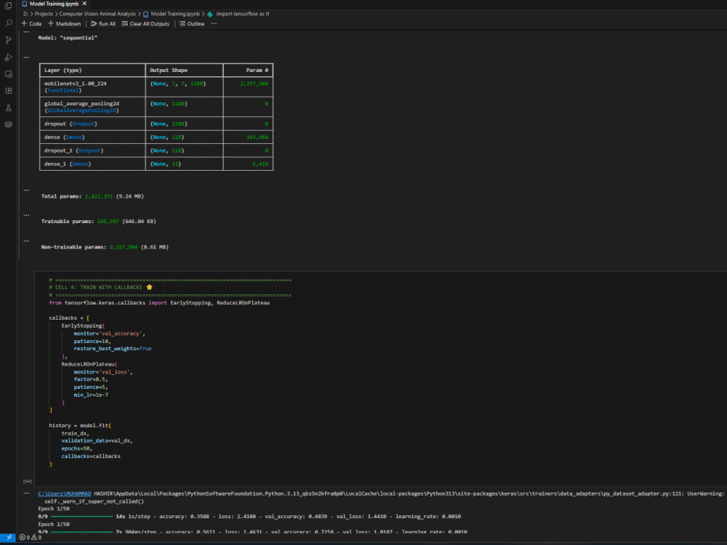Viewport: 727px width, 545px height.
Task: Open output menu beside Model sequential text
Action: point(26,32)
